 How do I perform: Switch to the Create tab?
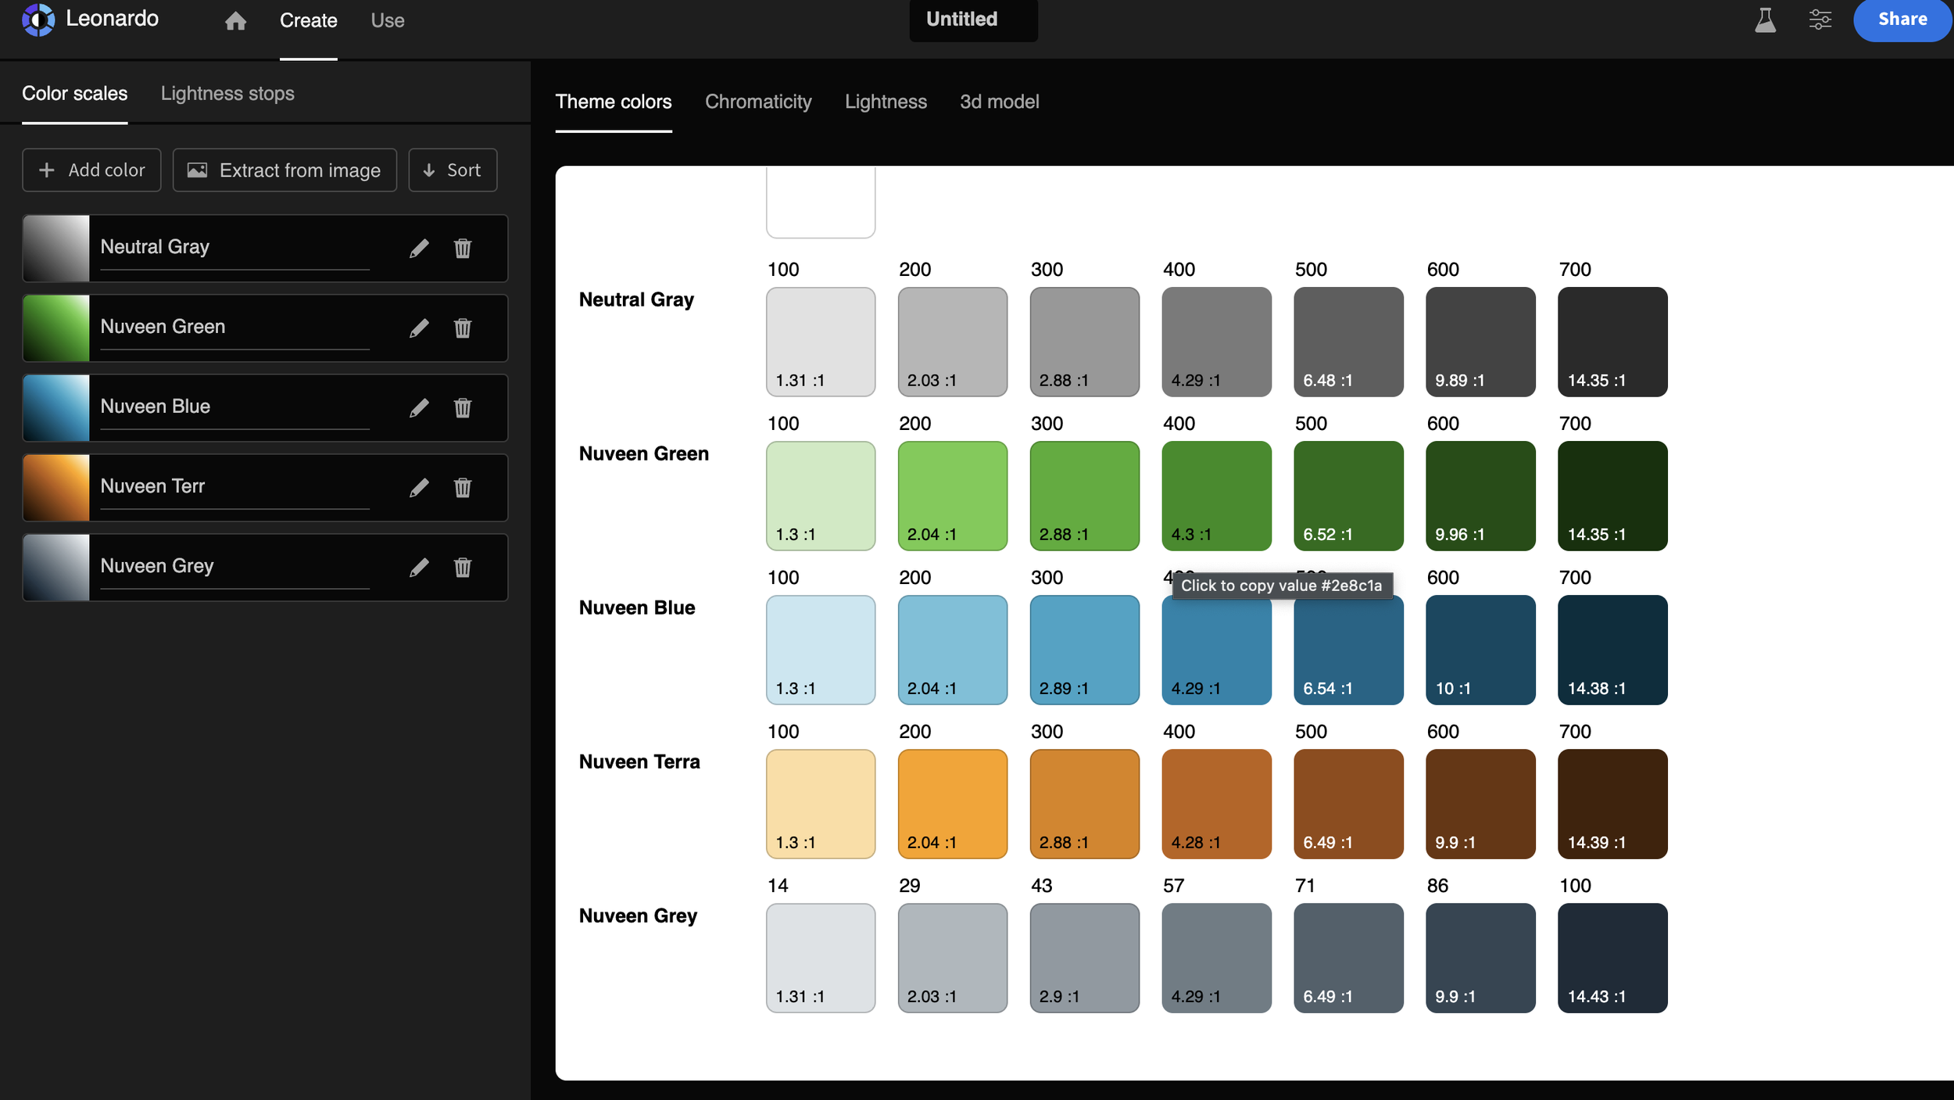(309, 21)
